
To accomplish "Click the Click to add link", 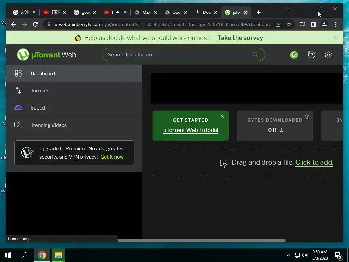I will click(314, 162).
